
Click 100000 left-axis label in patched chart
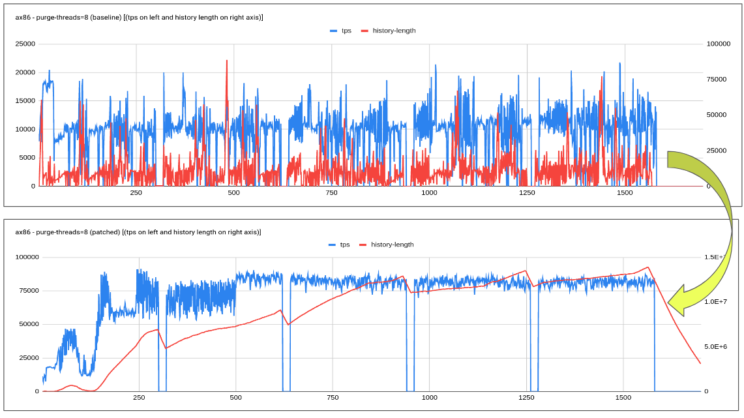[x=27, y=258]
